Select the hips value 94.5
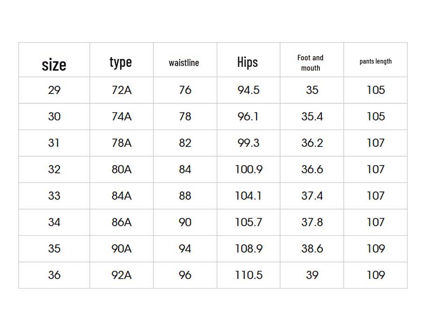 248,90
